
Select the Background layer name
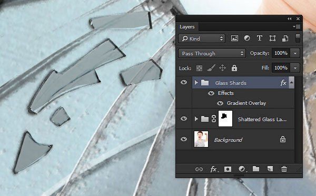tap(228, 140)
